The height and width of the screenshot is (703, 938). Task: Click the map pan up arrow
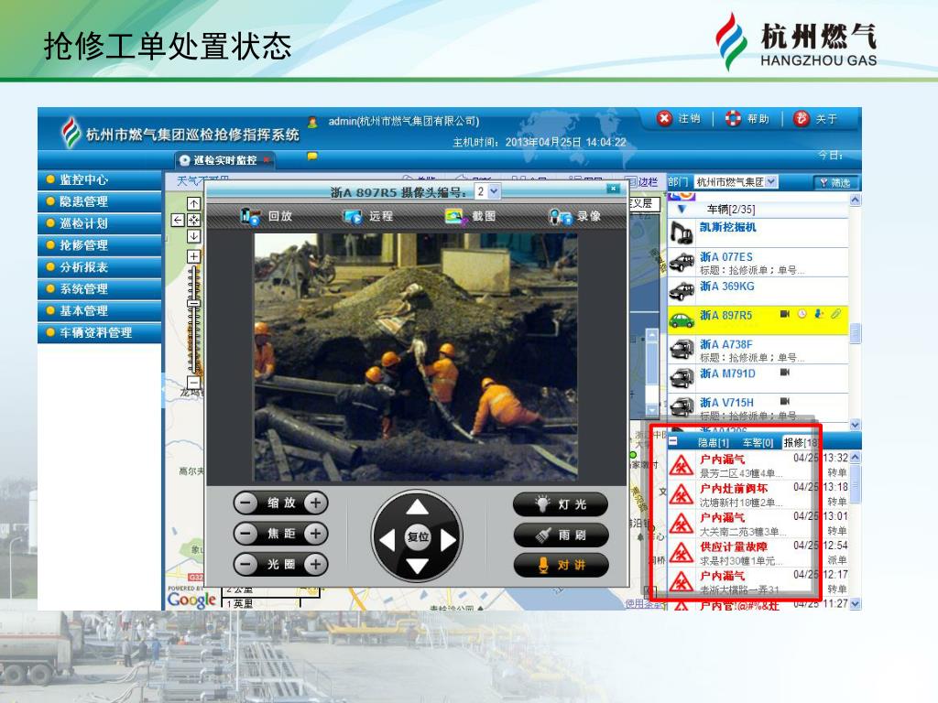coord(194,204)
